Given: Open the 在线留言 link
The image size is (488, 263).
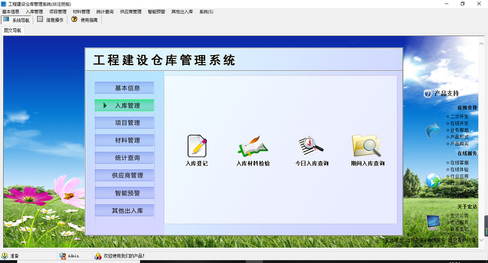Looking at the screenshot, I should tap(459, 197).
